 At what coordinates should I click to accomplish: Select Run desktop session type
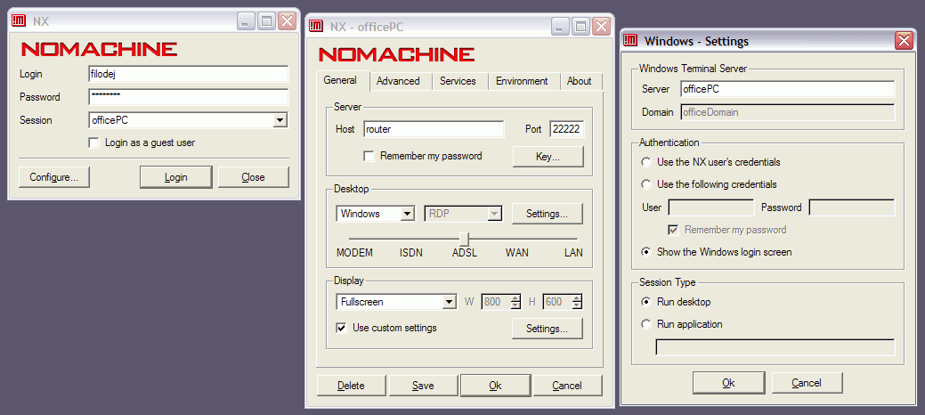(x=646, y=302)
